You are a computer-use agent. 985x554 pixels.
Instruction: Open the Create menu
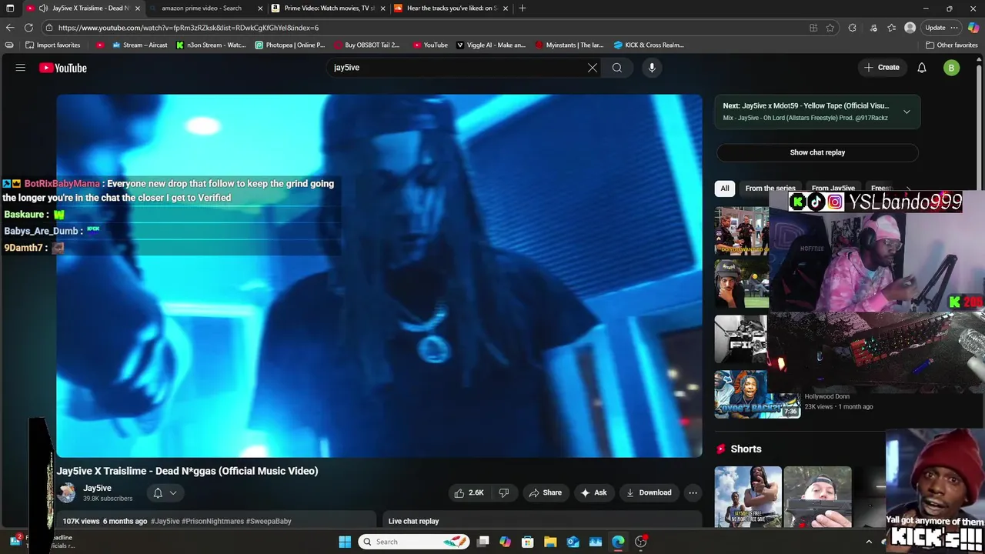882,68
